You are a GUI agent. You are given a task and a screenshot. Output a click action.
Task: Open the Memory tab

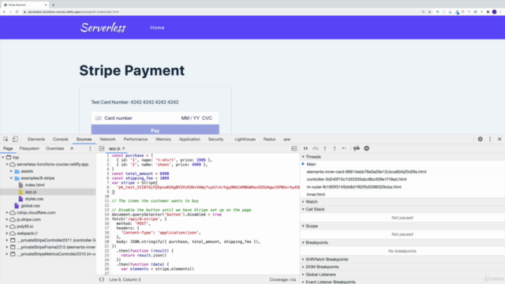click(163, 139)
